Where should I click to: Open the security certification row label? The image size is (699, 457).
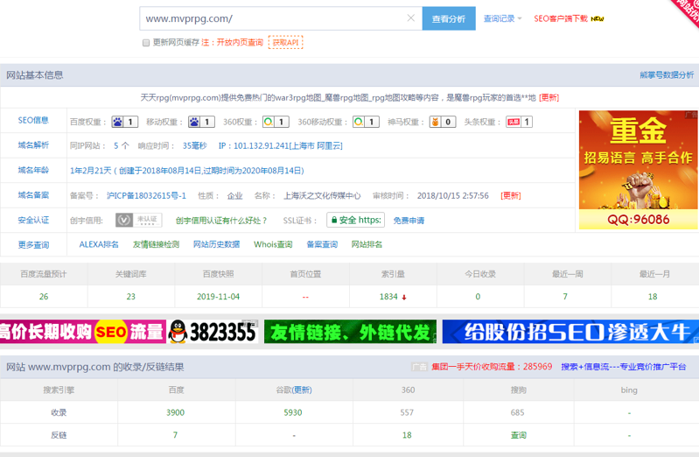[33, 220]
